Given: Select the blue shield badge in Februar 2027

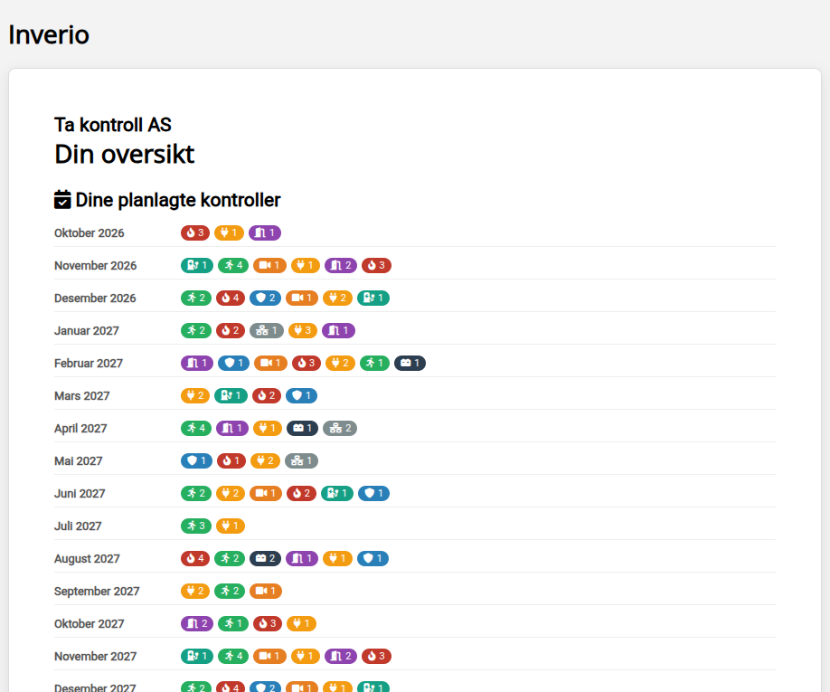Looking at the screenshot, I should click(233, 364).
